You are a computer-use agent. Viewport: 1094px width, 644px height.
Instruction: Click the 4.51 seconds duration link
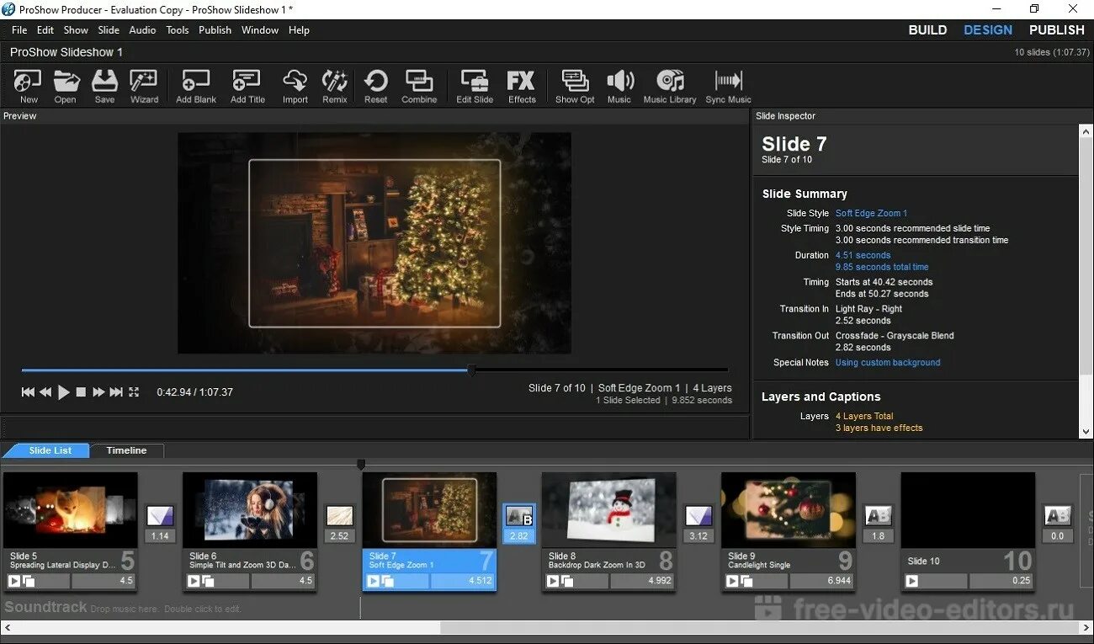(863, 255)
